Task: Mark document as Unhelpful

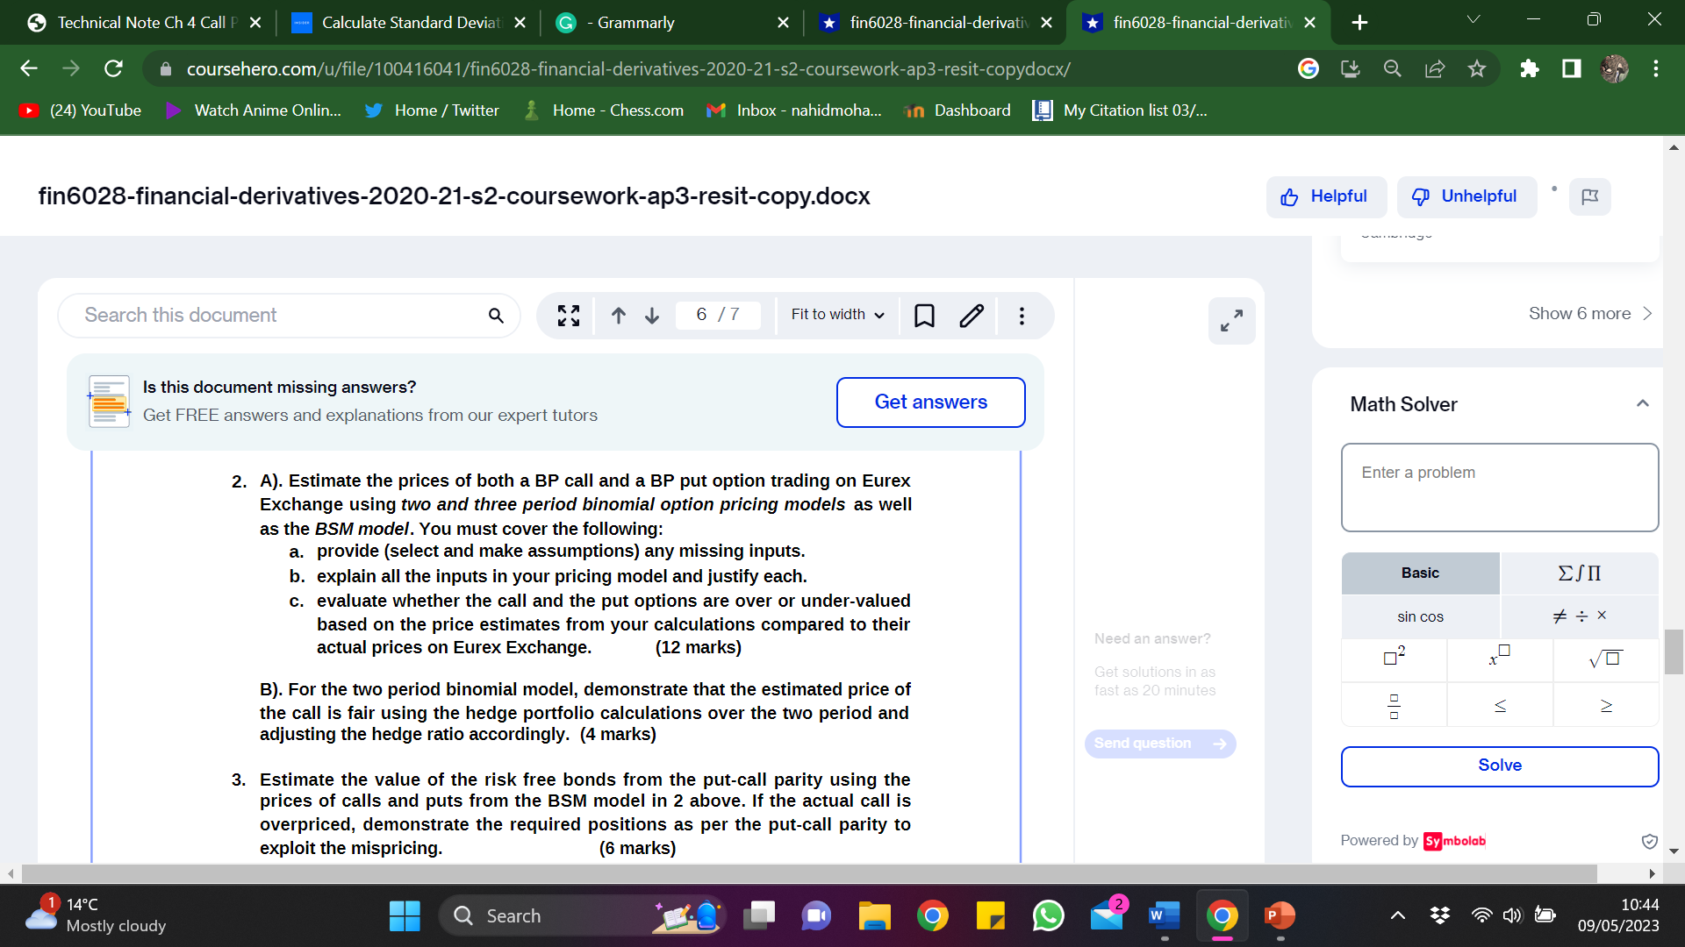Action: point(1466,196)
